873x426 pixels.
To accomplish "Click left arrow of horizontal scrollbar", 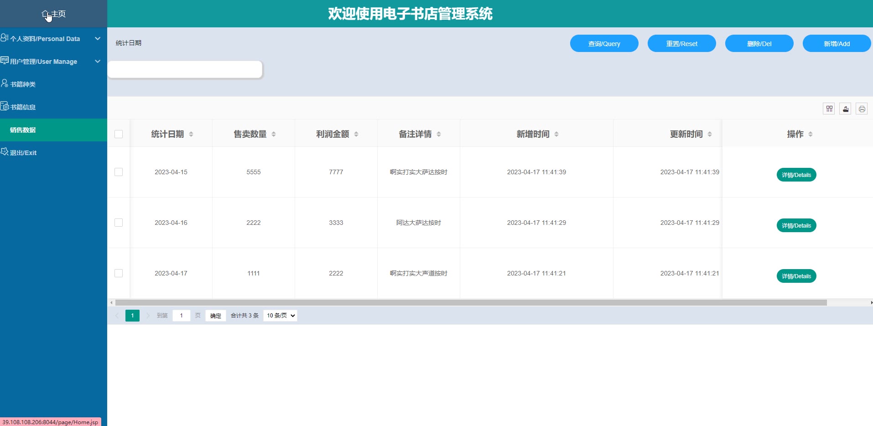I will pos(111,303).
